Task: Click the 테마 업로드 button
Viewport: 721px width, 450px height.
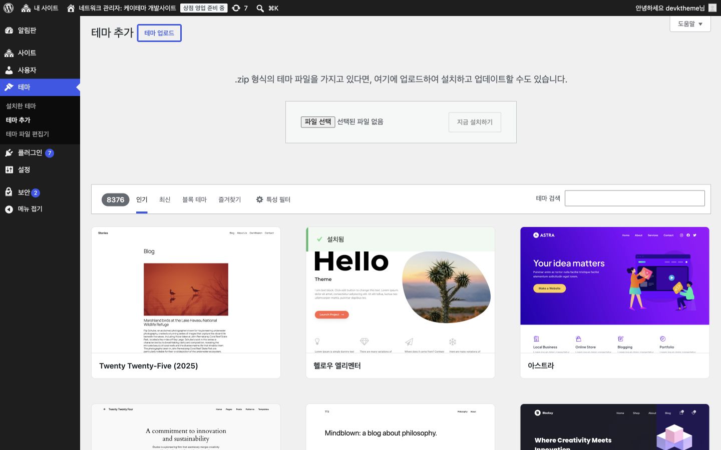Action: [x=159, y=33]
